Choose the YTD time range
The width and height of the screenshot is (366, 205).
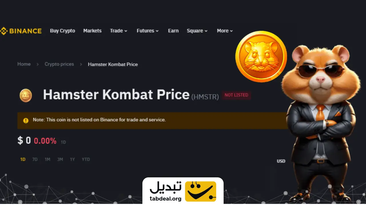point(86,159)
